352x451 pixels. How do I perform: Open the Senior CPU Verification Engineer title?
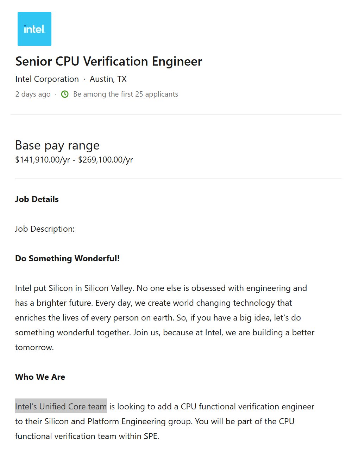tap(108, 61)
